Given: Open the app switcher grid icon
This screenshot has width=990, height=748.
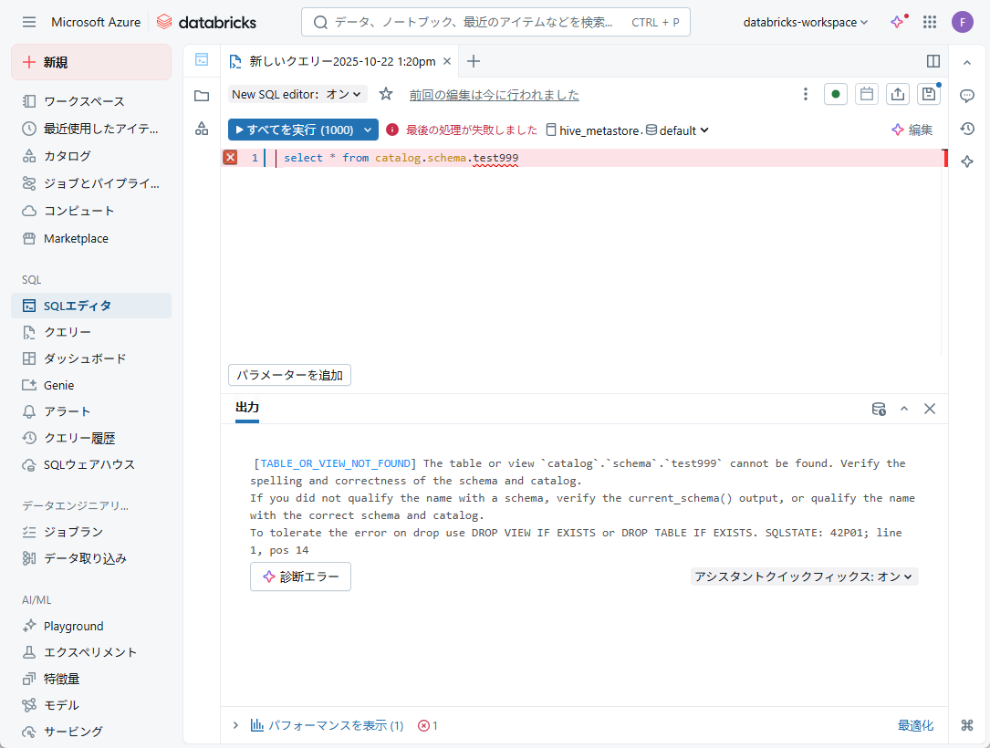Looking at the screenshot, I should coord(930,22).
